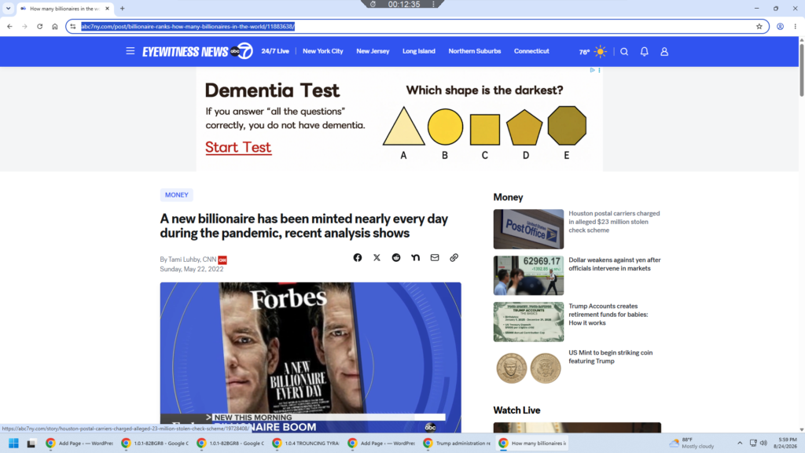View site information icon in address bar
Image resolution: width=805 pixels, height=453 pixels.
pos(73,27)
